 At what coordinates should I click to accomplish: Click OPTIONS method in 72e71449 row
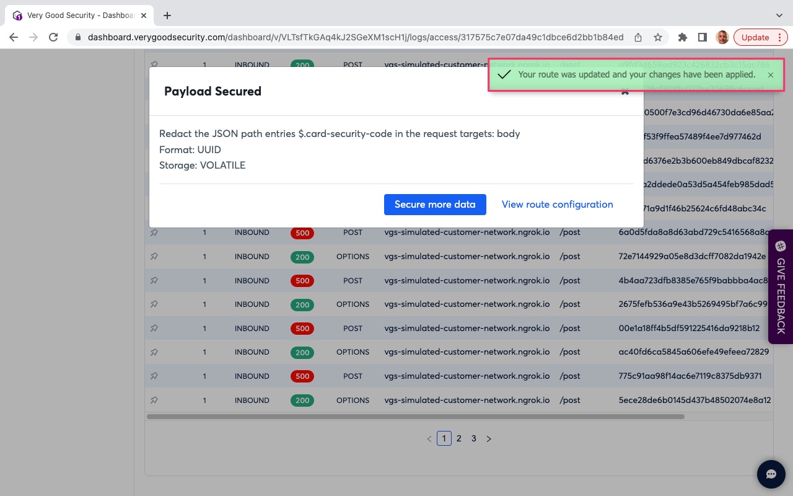[353, 257]
